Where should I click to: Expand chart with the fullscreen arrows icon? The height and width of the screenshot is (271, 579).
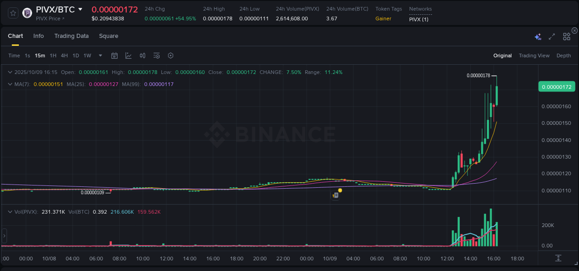point(551,37)
